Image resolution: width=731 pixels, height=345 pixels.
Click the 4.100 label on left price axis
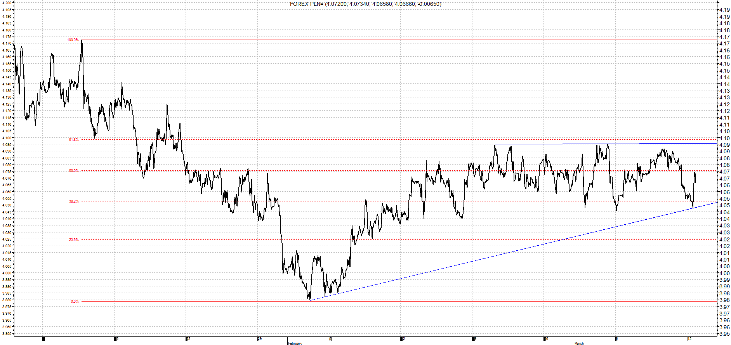coord(6,138)
